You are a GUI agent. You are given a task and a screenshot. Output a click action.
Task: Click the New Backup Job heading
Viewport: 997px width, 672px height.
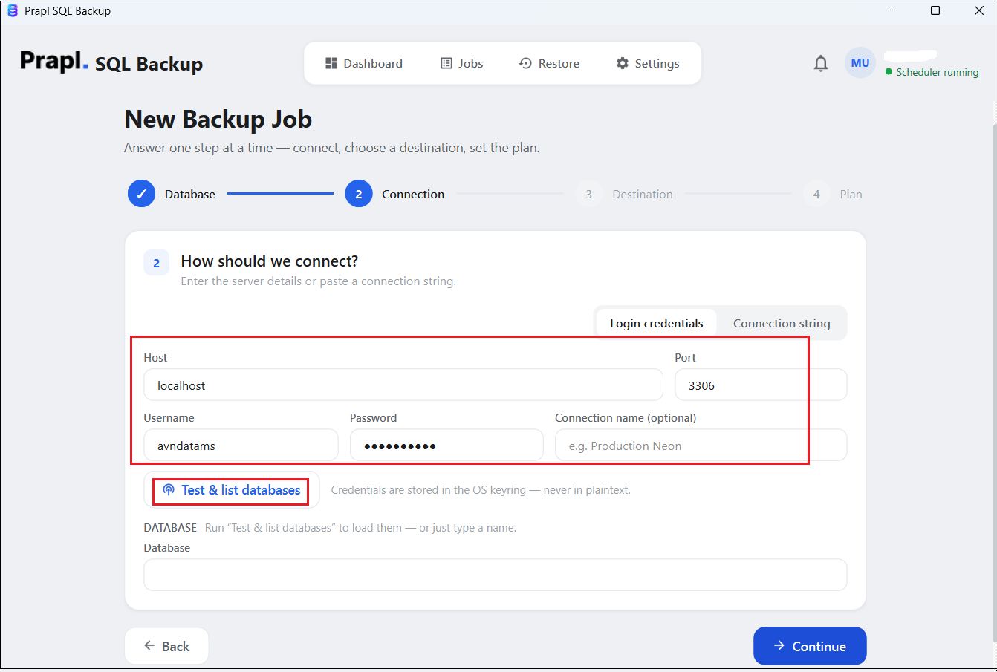[x=218, y=120]
